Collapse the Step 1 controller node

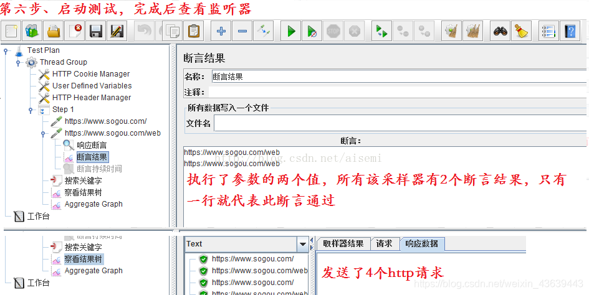[x=31, y=110]
